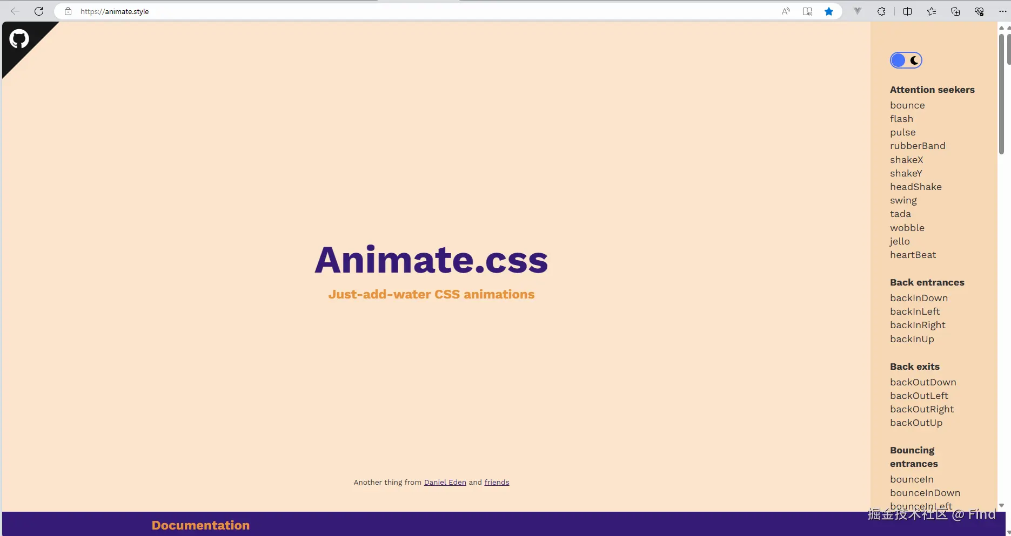
Task: Refresh the current page
Action: [x=39, y=11]
